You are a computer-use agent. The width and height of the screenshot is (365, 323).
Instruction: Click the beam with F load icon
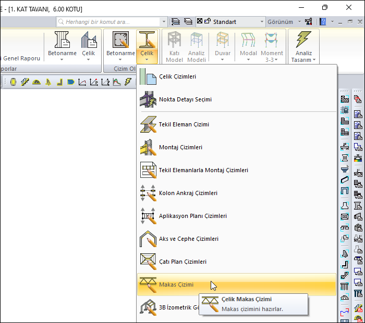point(345,146)
